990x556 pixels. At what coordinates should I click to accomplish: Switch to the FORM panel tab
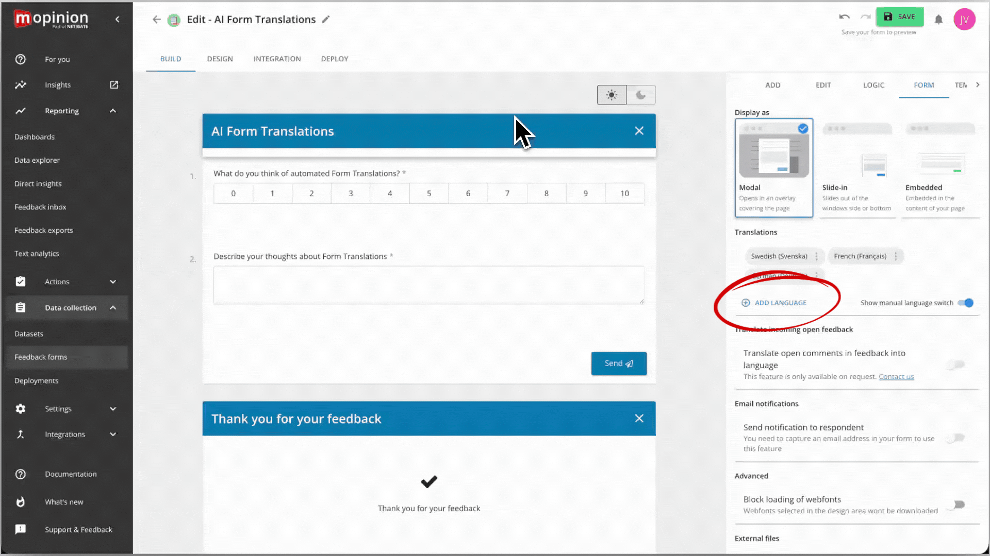pyautogui.click(x=924, y=85)
